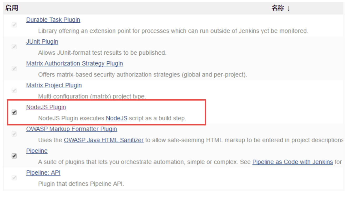Toggle the NodeJS Plugin enabled checkbox

[14, 112]
